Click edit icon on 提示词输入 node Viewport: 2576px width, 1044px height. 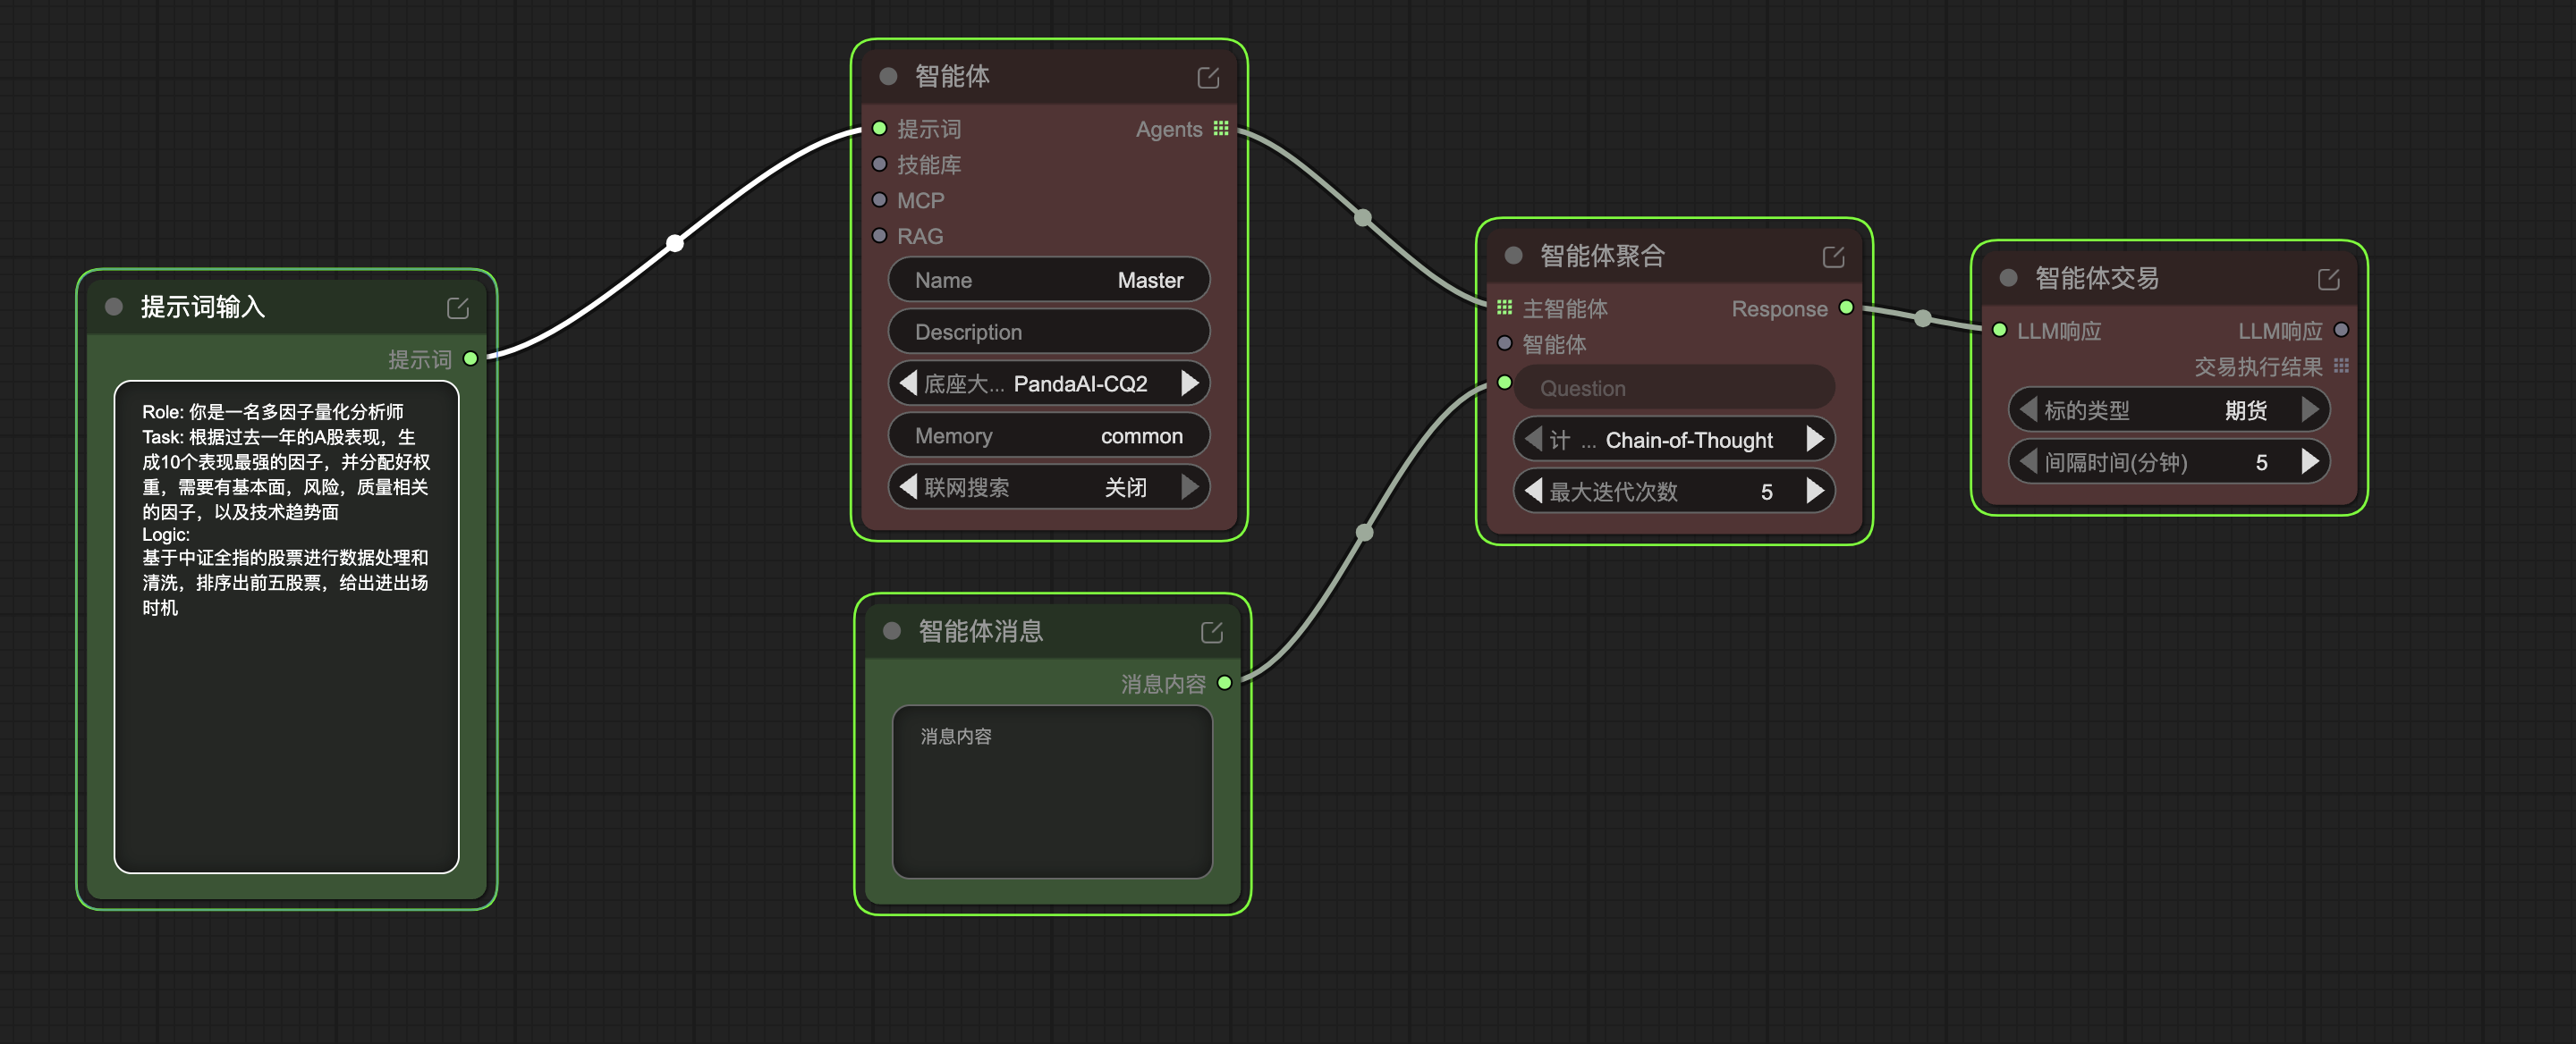pyautogui.click(x=457, y=308)
